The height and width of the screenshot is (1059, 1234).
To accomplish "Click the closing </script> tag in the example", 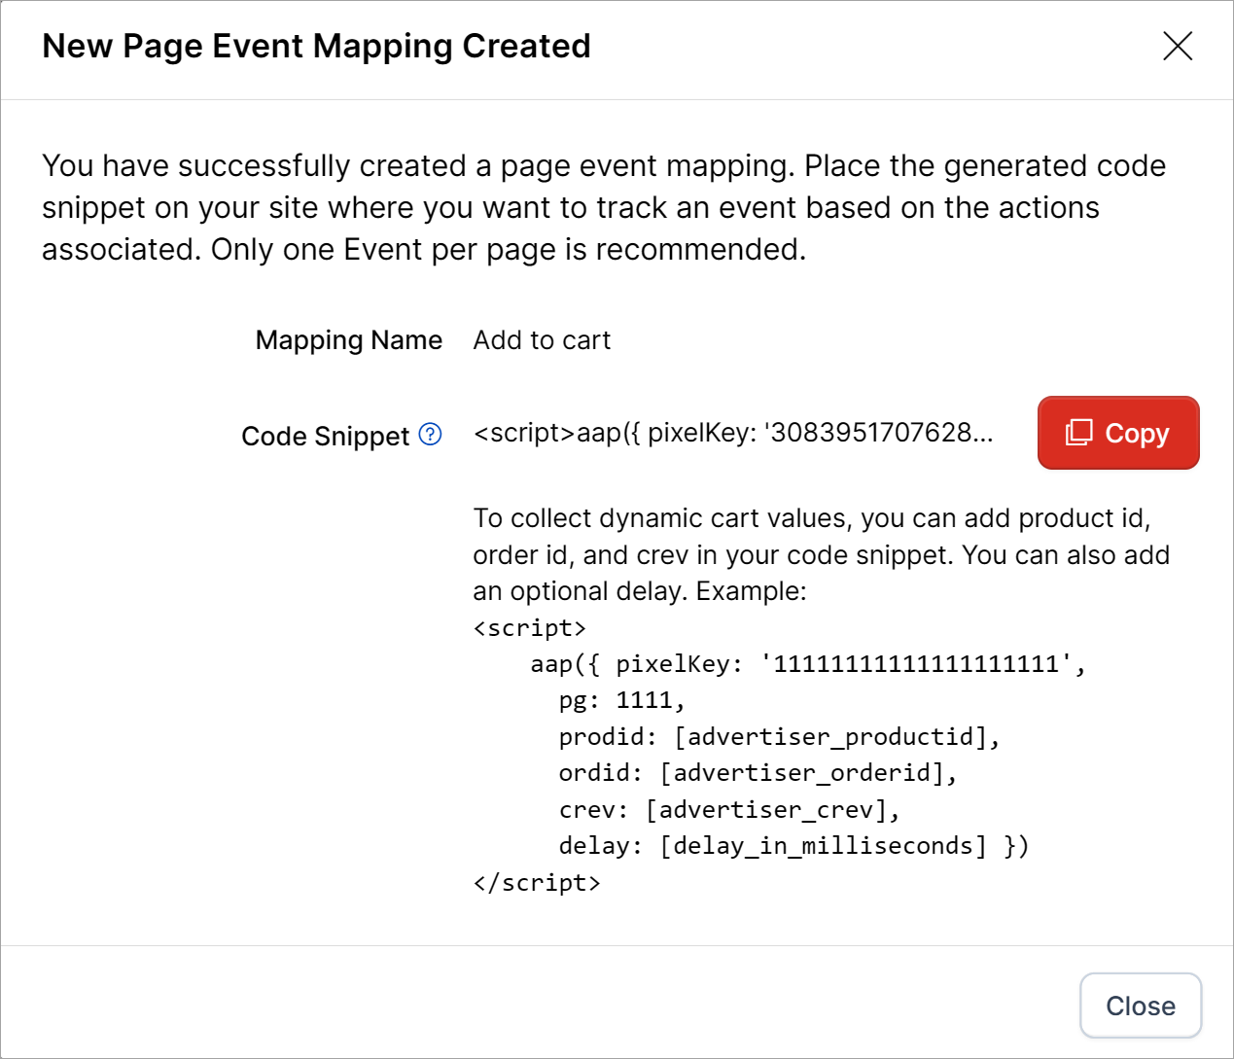I will tap(537, 883).
